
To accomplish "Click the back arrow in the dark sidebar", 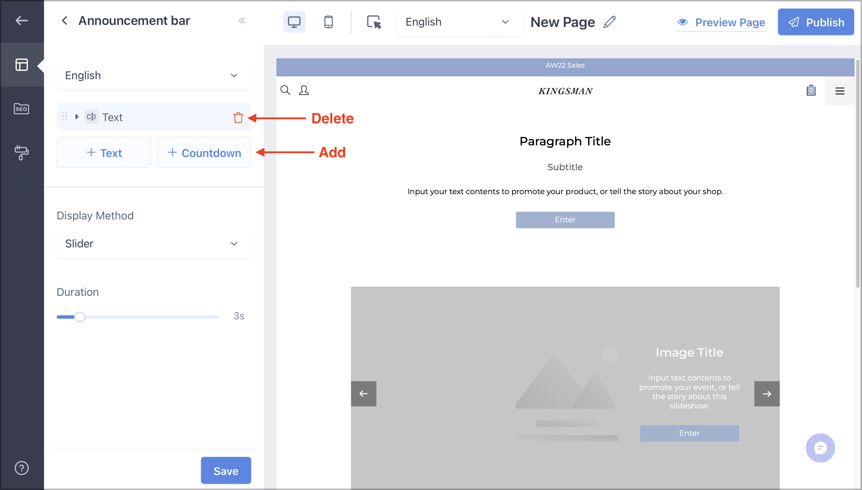I will 21,20.
